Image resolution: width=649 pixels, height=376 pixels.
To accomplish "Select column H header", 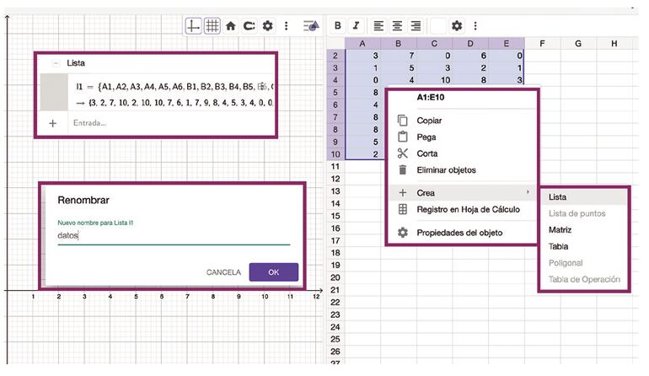I will (614, 44).
